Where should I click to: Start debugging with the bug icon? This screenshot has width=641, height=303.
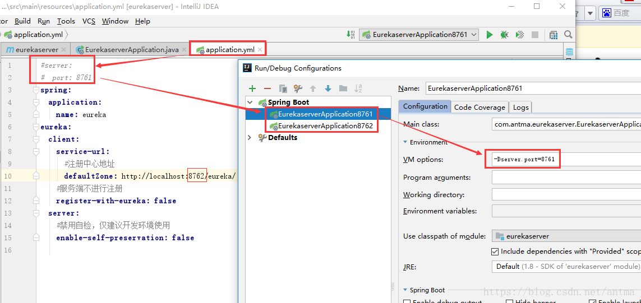coord(505,35)
